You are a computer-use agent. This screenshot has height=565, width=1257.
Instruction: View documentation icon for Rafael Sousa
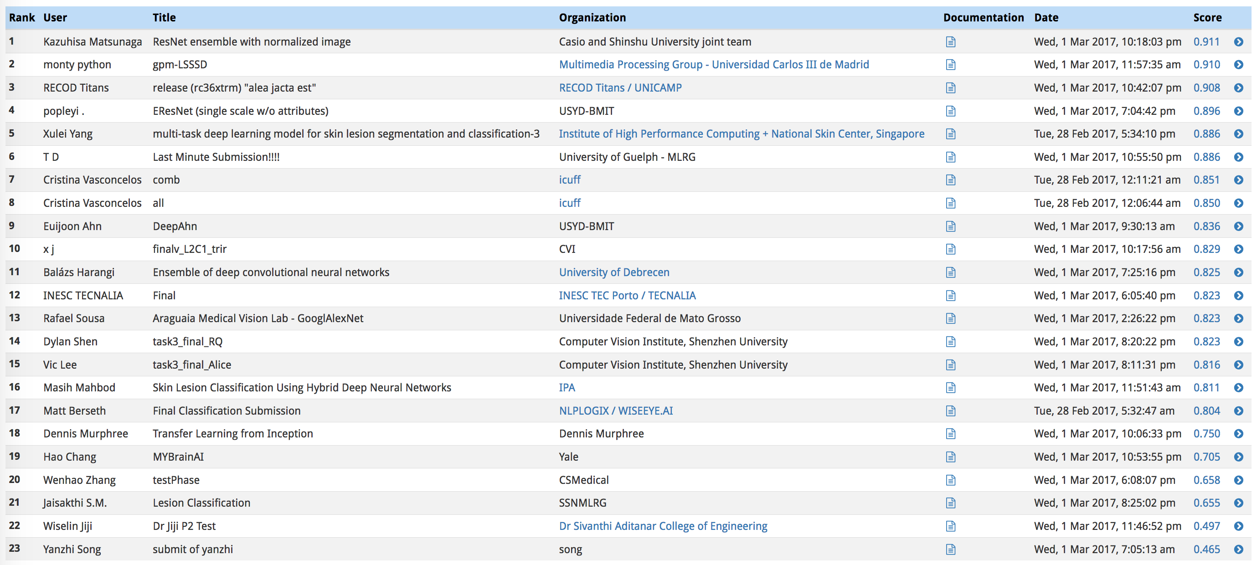[950, 318]
